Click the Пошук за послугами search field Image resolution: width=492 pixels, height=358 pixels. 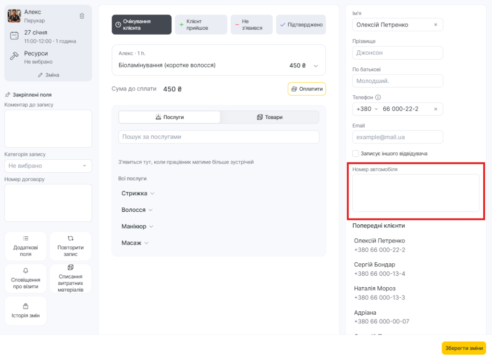tap(219, 137)
